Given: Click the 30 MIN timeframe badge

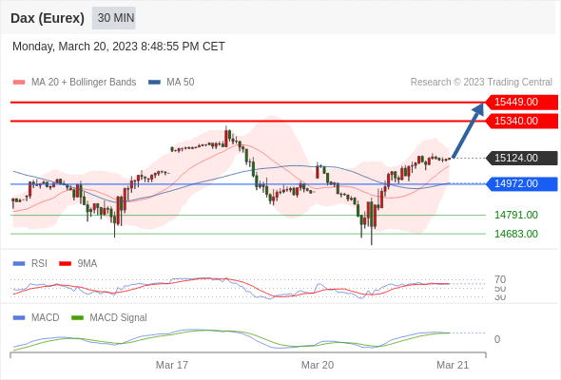Looking at the screenshot, I should 114,18.
